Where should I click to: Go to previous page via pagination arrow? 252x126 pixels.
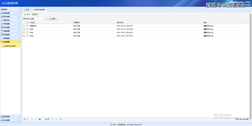(x=35, y=119)
